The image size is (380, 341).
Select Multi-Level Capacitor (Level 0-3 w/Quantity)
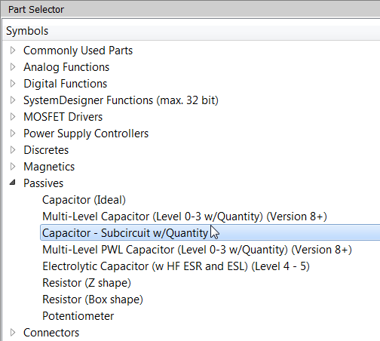click(185, 217)
